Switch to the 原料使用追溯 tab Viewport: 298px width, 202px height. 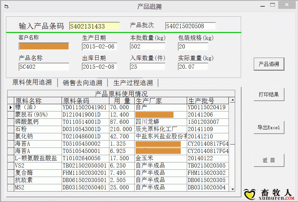tap(32, 83)
